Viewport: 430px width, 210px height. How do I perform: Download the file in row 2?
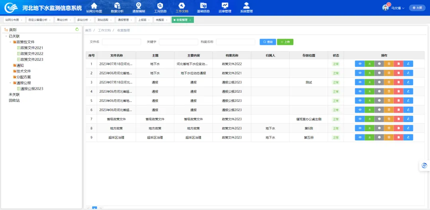coord(369,73)
